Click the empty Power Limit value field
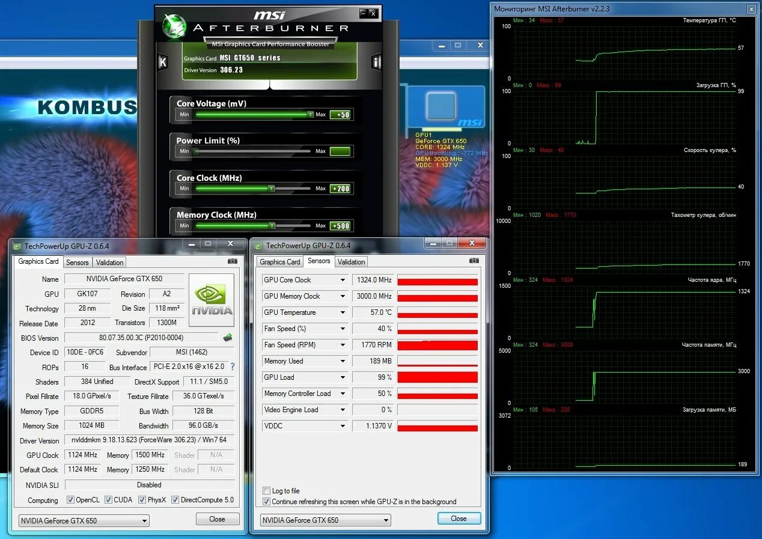This screenshot has width=762, height=539. pos(340,151)
